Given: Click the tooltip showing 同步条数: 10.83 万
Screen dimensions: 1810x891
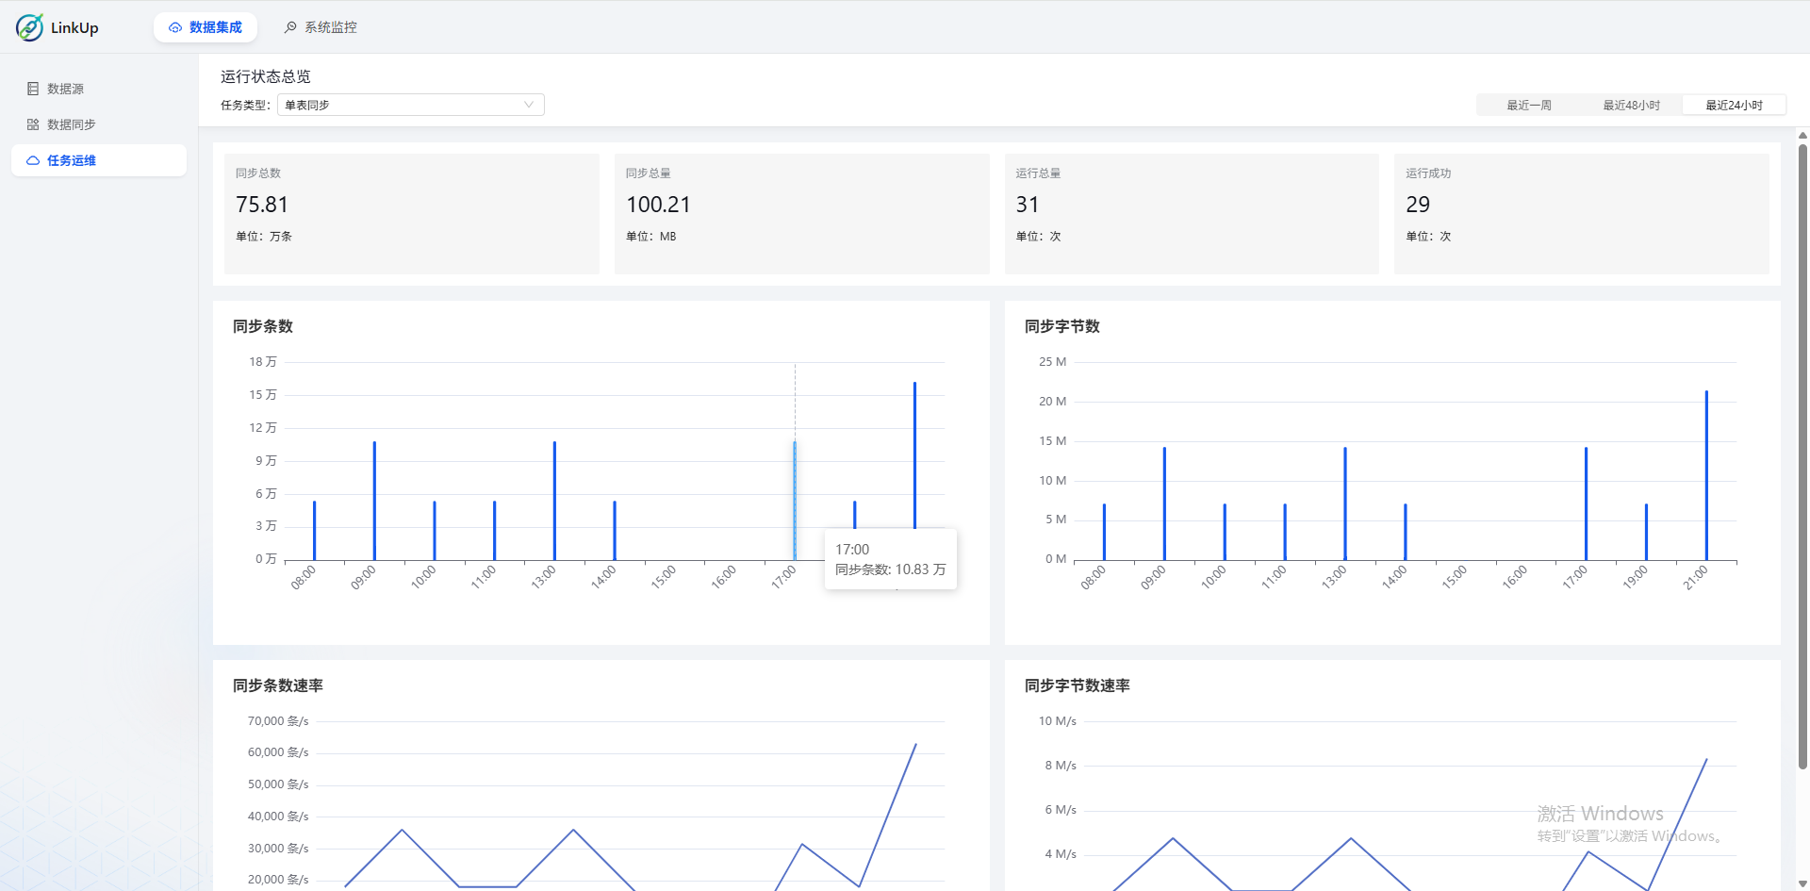Looking at the screenshot, I should [891, 560].
